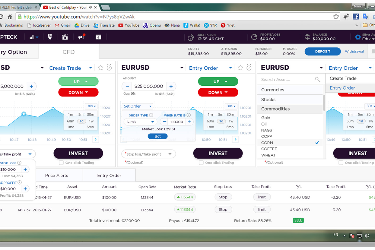This screenshot has width=375, height=250.
Task: Show Order Type info icon
Action: click(x=151, y=115)
